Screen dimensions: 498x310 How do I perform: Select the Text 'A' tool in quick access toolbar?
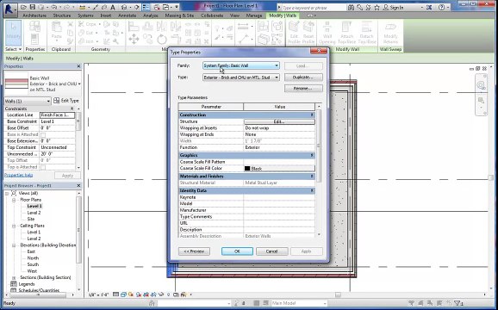point(112,7)
